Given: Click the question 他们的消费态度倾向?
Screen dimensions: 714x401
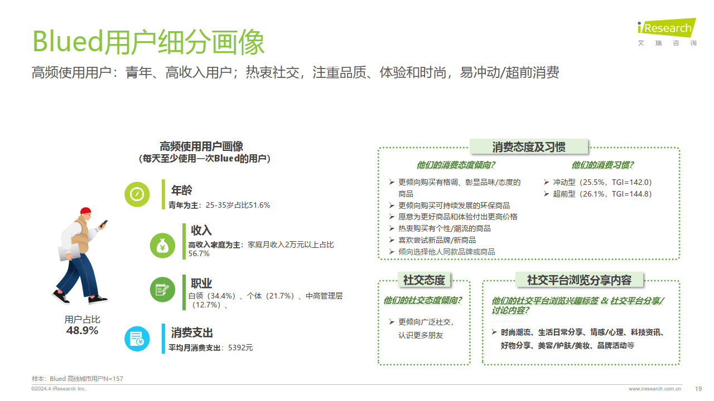Looking at the screenshot, I should coord(456,165).
